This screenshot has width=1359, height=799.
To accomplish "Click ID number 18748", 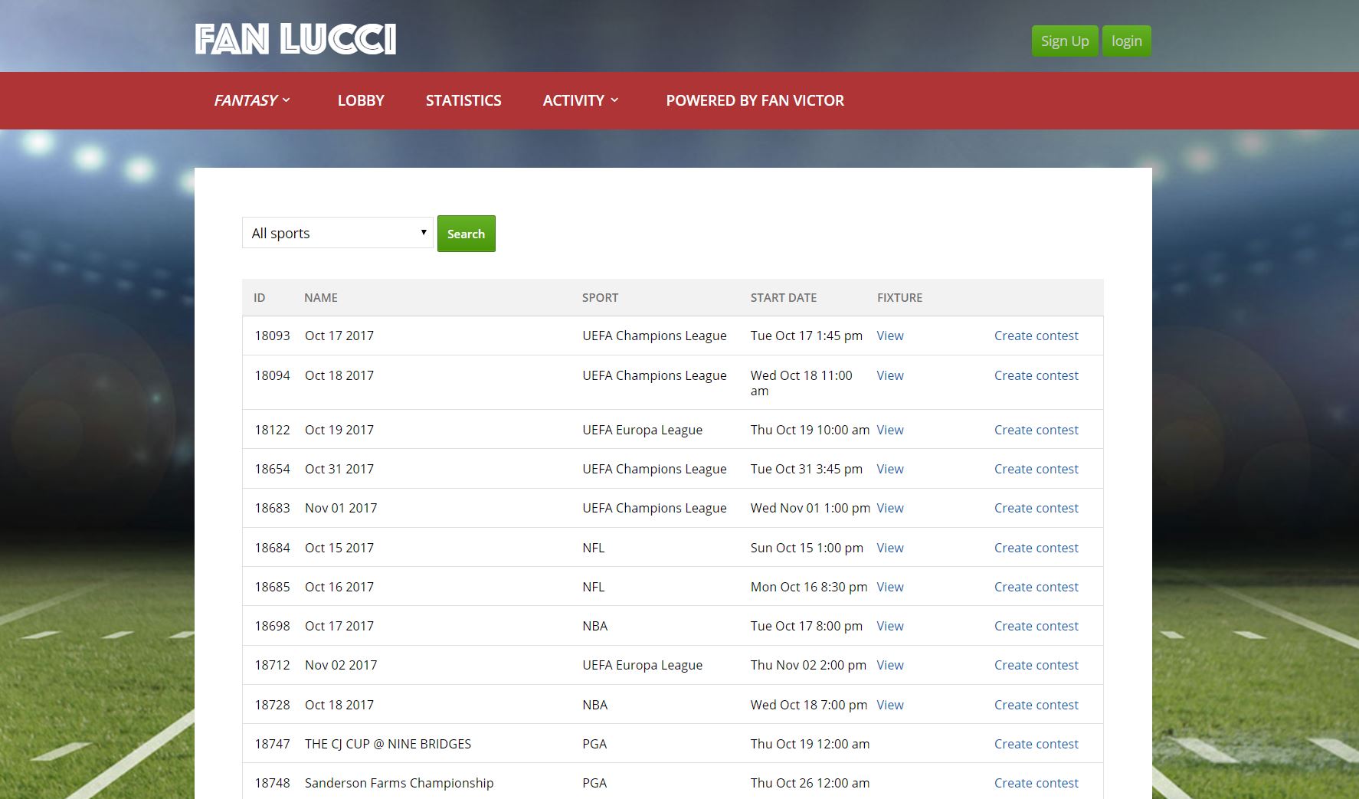I will point(273,783).
